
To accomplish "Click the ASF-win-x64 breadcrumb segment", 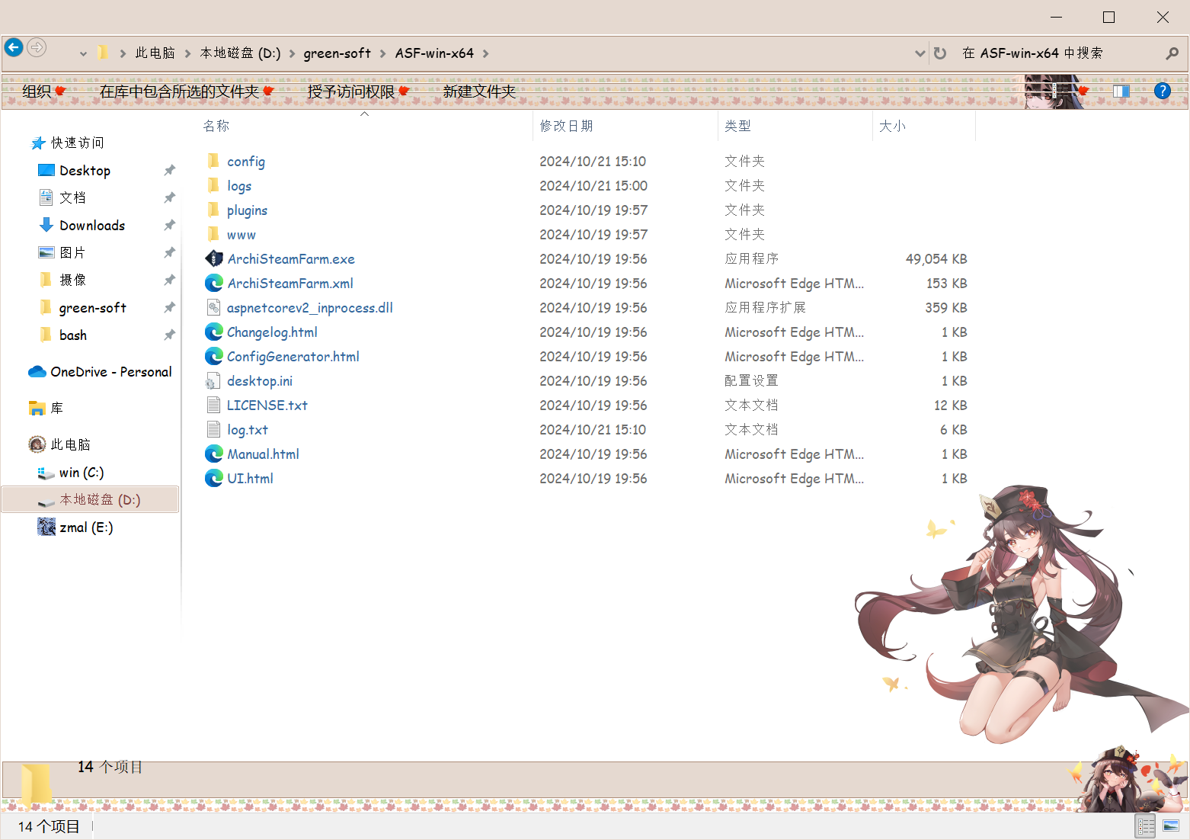I will (434, 53).
